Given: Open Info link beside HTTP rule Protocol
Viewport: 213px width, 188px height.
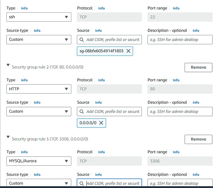Looking at the screenshot, I should click(101, 80).
